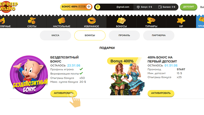The height and width of the screenshot is (115, 204).
Task: Activate the 400% first deposit bonus
Action: 161,93
